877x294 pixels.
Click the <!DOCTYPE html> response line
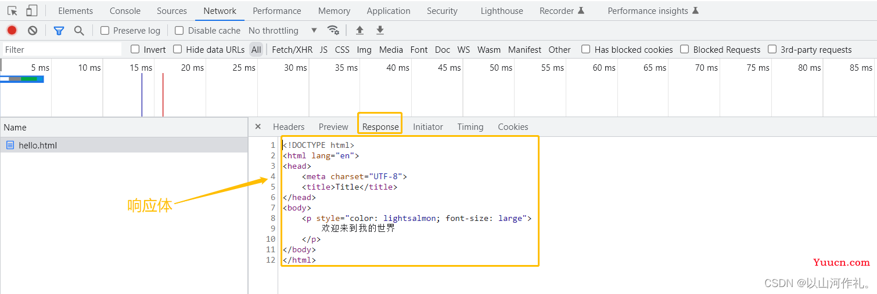[x=318, y=145]
